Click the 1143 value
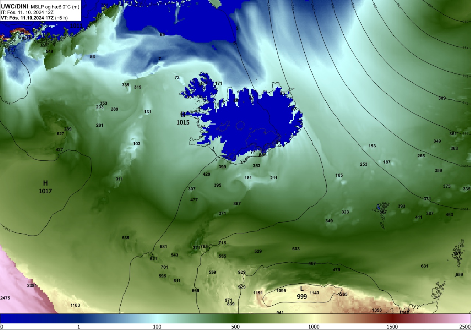Screen dimensions: 471x330 coord(314,293)
